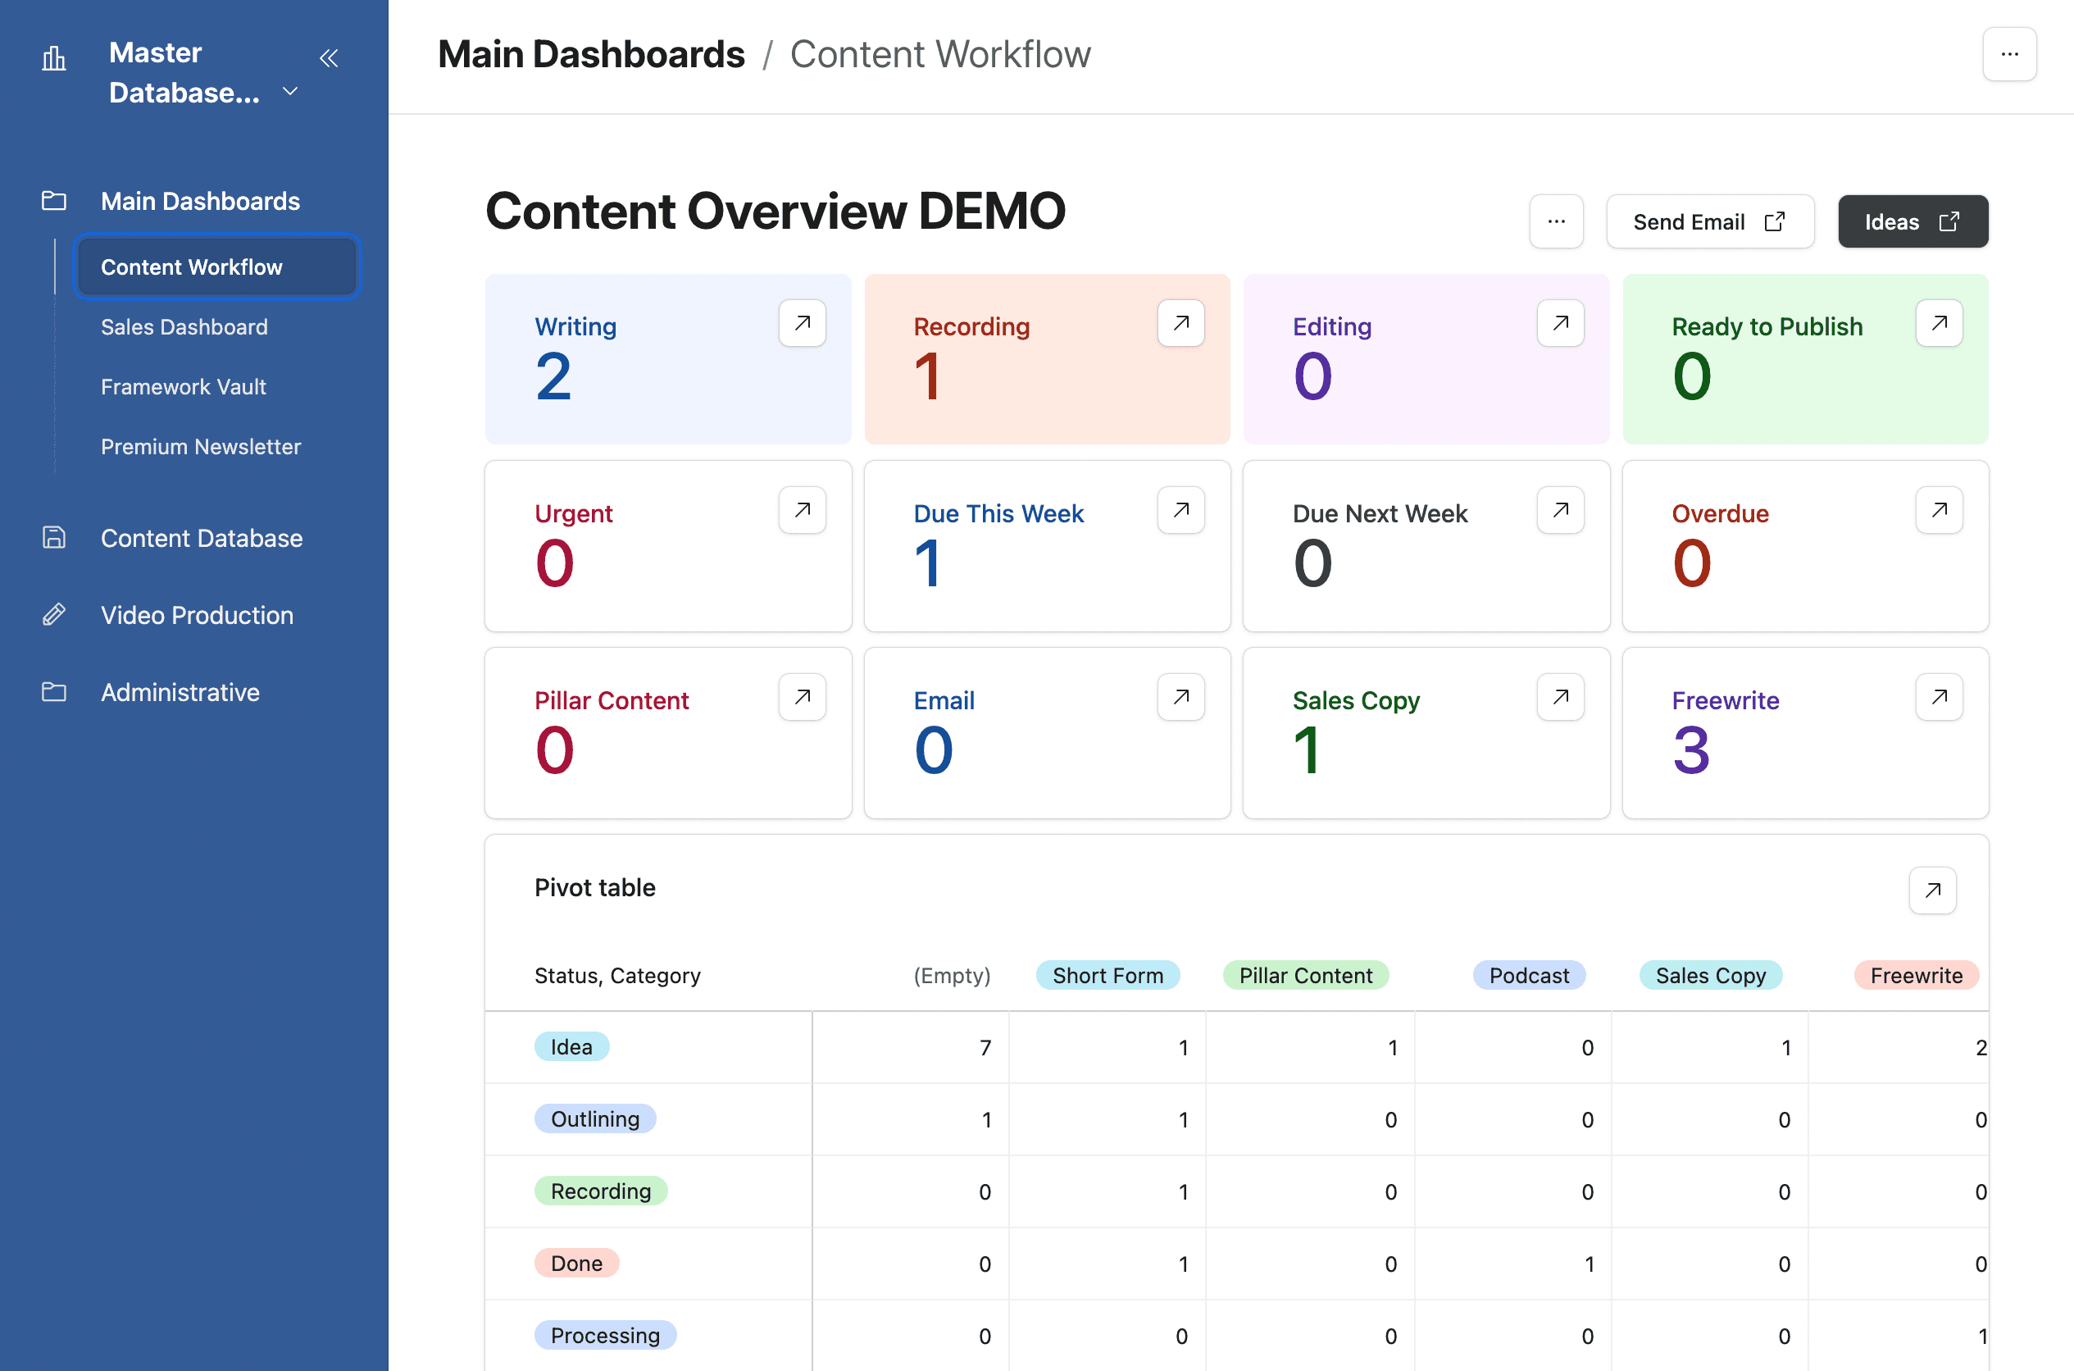Expand Master Database workspace dropdown

[290, 92]
